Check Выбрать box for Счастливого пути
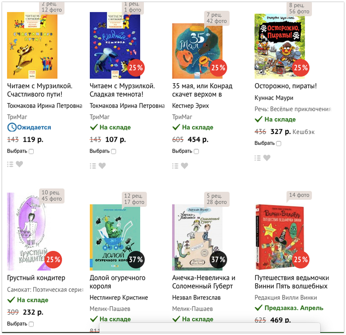This screenshot has height=335, width=346. (31, 151)
